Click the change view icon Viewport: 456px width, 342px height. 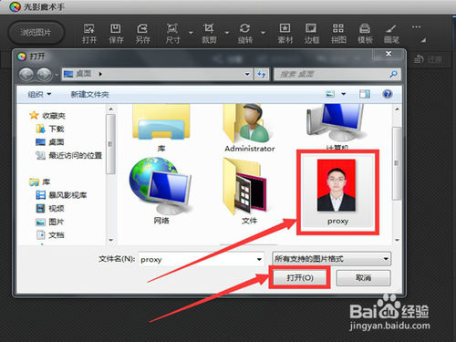point(330,94)
